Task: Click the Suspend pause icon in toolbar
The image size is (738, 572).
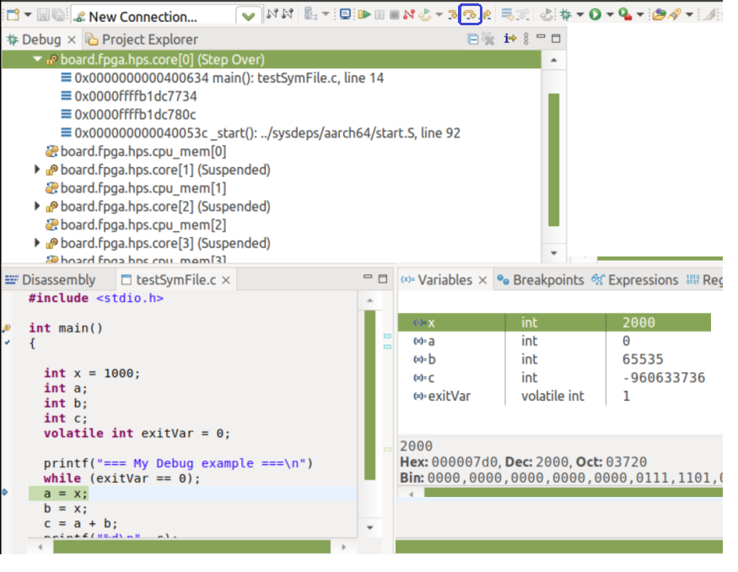Action: point(380,14)
